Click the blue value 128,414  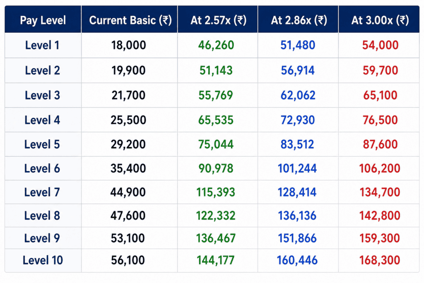point(297,192)
